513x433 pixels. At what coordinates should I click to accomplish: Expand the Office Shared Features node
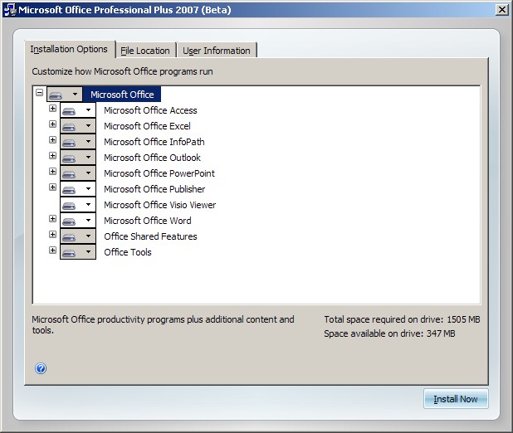tap(52, 236)
